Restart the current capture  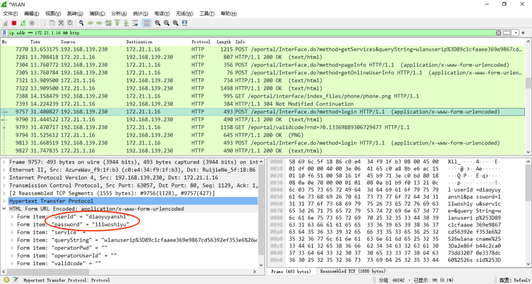tap(23, 23)
